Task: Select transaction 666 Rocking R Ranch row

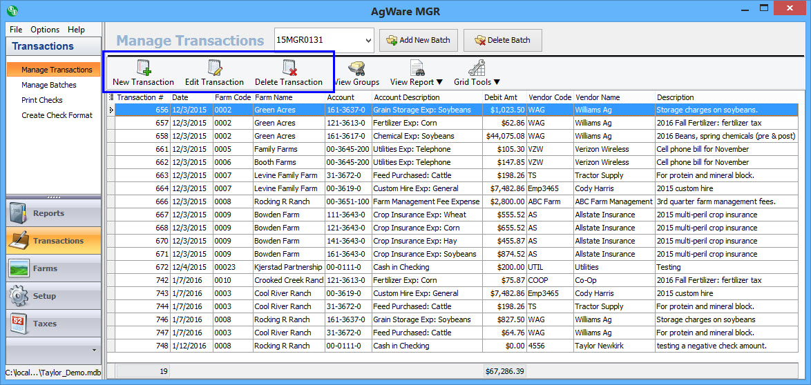Action: (282, 201)
